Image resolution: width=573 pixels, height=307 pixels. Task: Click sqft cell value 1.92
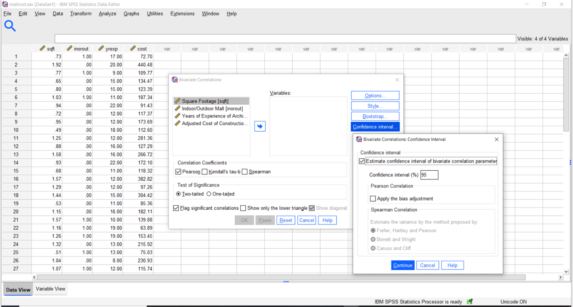47,65
